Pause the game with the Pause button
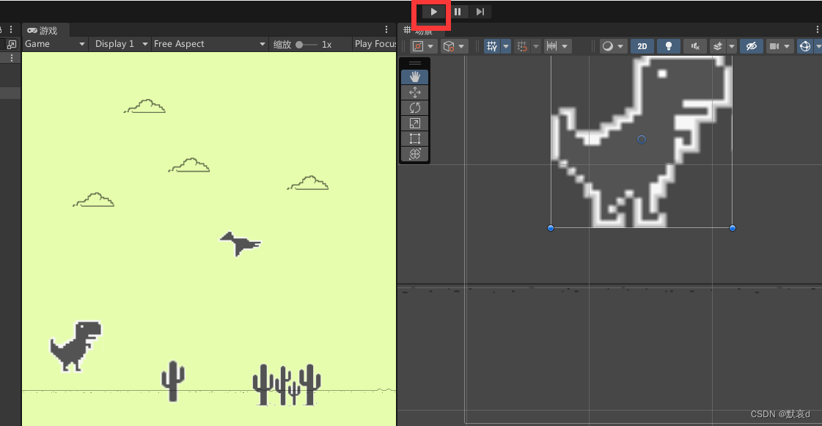Screen dimensions: 822x426 point(457,12)
